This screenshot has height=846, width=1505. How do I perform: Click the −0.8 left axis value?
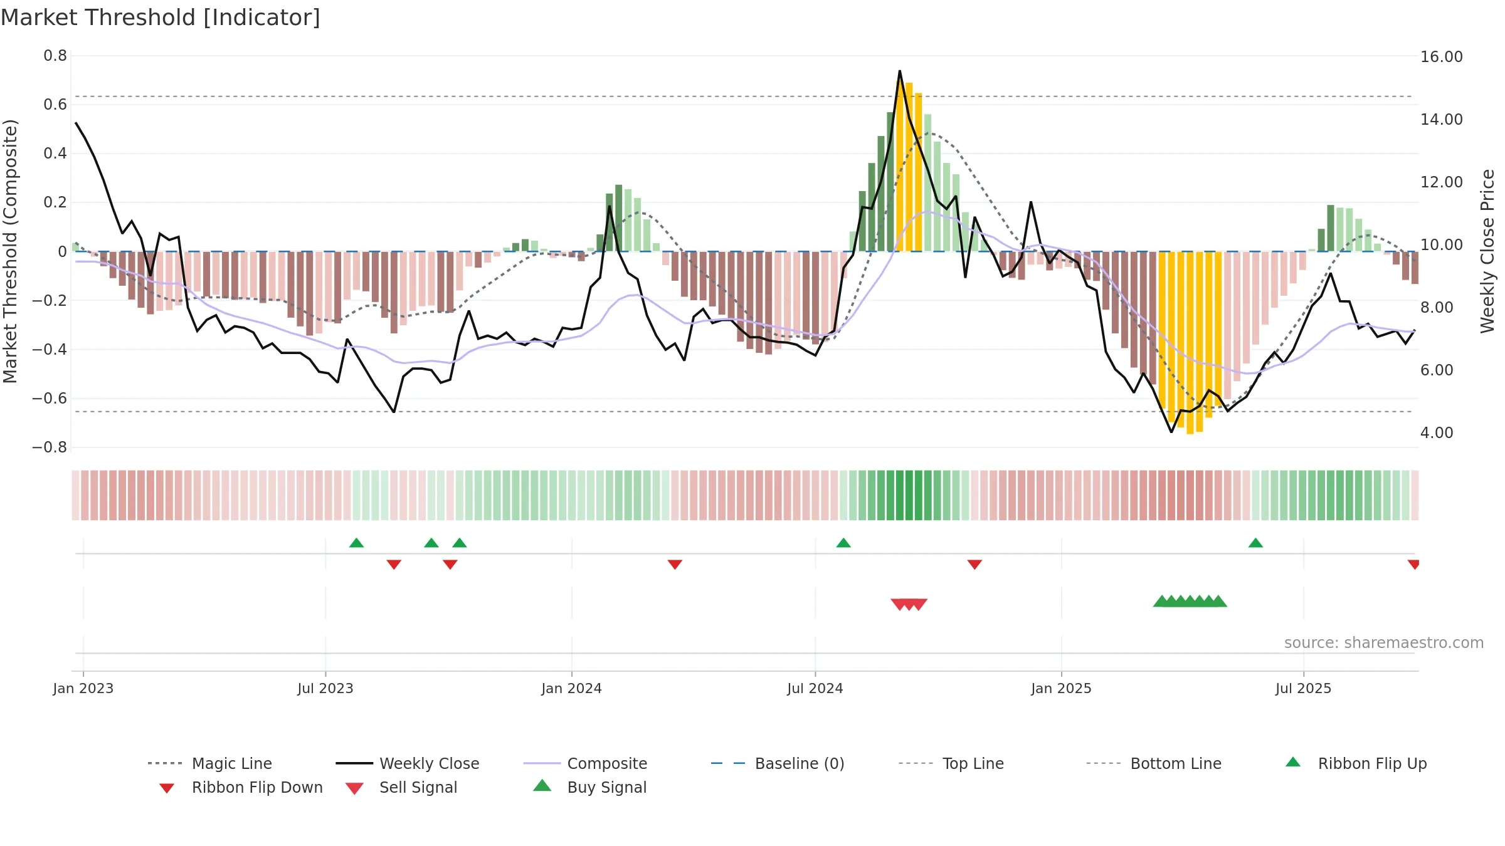pyautogui.click(x=50, y=447)
